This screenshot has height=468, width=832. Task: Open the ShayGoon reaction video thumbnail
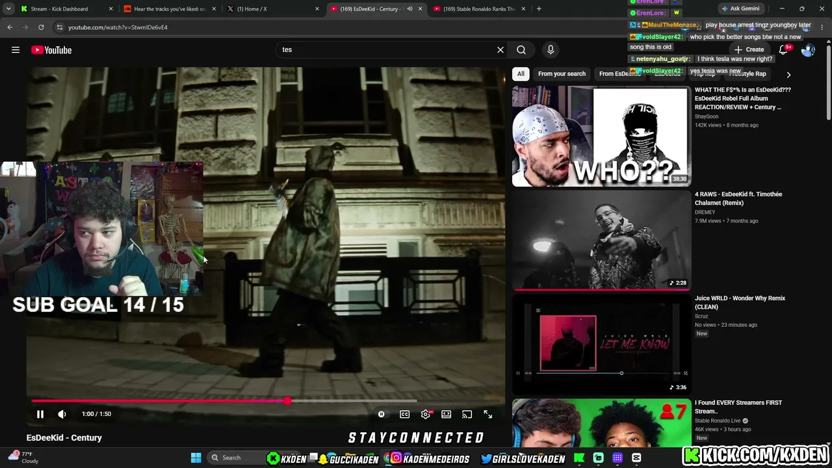click(601, 136)
